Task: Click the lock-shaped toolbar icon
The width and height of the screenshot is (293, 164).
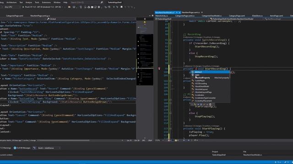Action: click(89, 7)
